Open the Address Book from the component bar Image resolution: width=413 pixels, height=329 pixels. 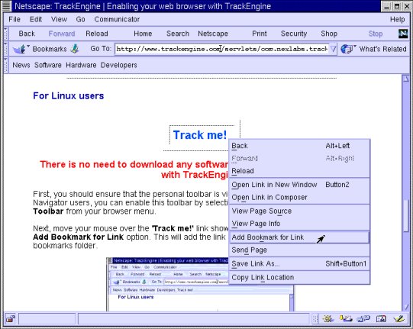point(381,319)
